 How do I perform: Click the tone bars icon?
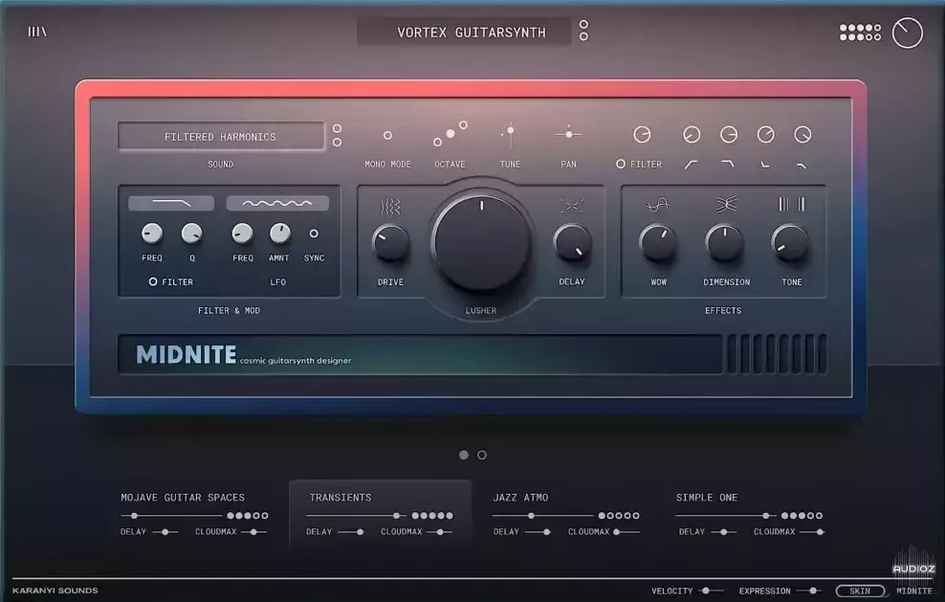tap(791, 205)
